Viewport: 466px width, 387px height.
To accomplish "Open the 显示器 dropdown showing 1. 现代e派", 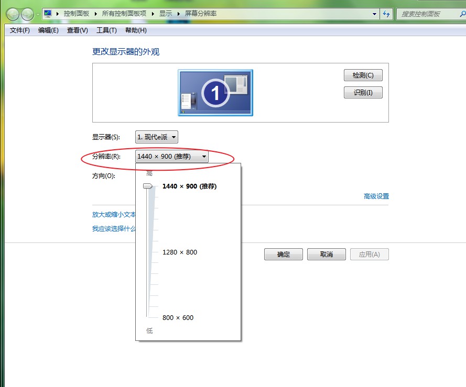I will pyautogui.click(x=157, y=137).
